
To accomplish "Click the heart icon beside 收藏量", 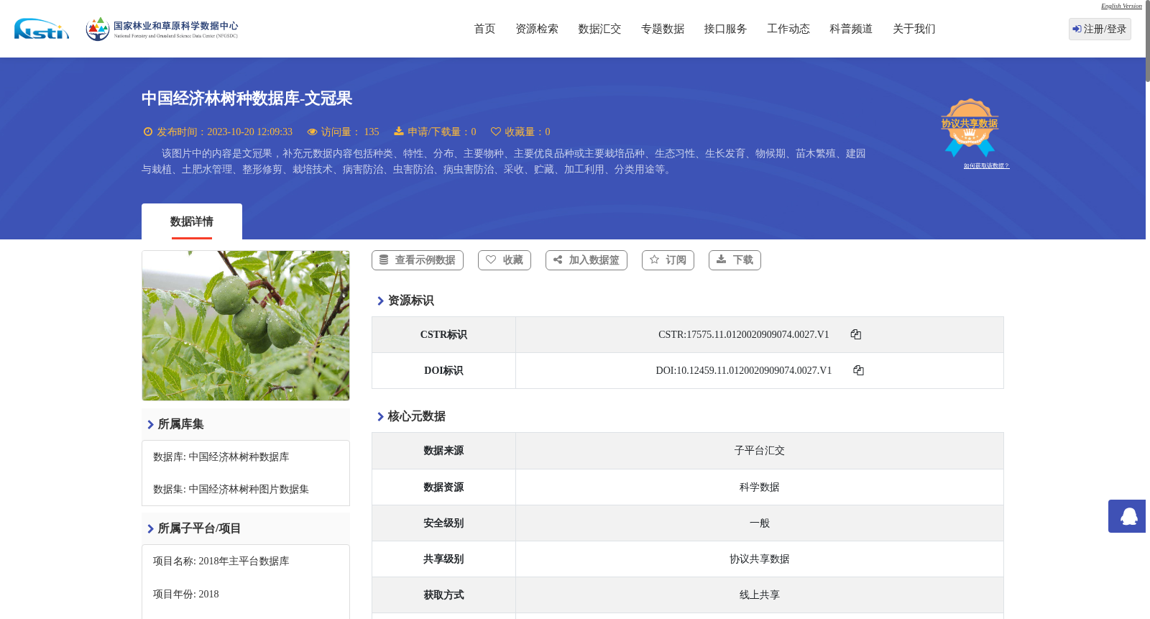I will [496, 132].
